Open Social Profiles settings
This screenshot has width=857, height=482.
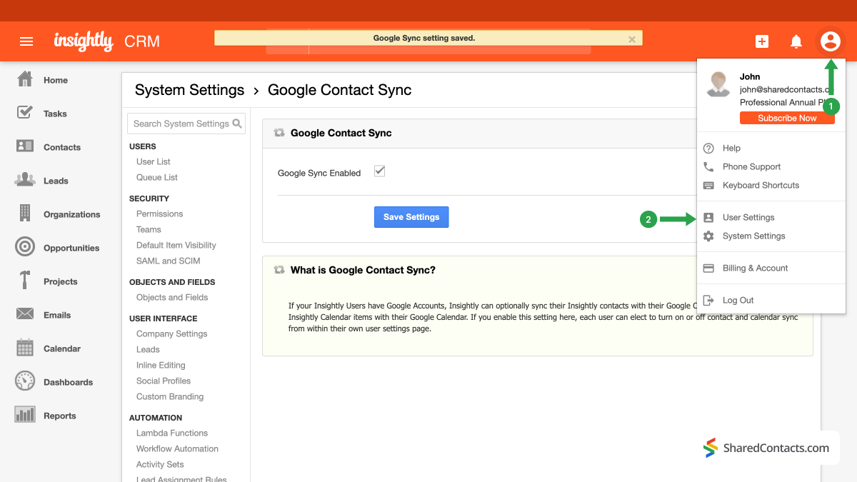click(164, 381)
